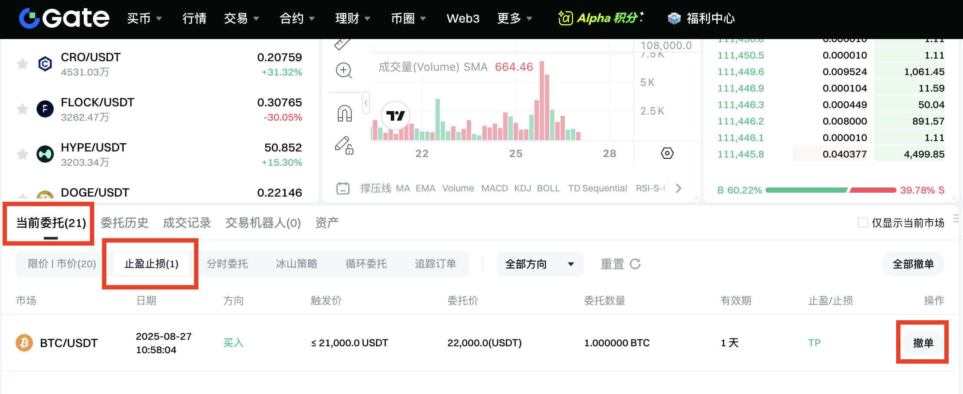Expand more indicators chevron arrow

coord(679,188)
